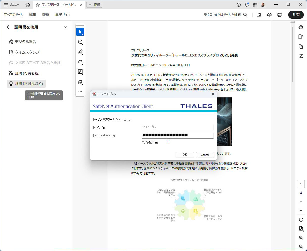Open the print icon in toolbar

[x=280, y=15]
